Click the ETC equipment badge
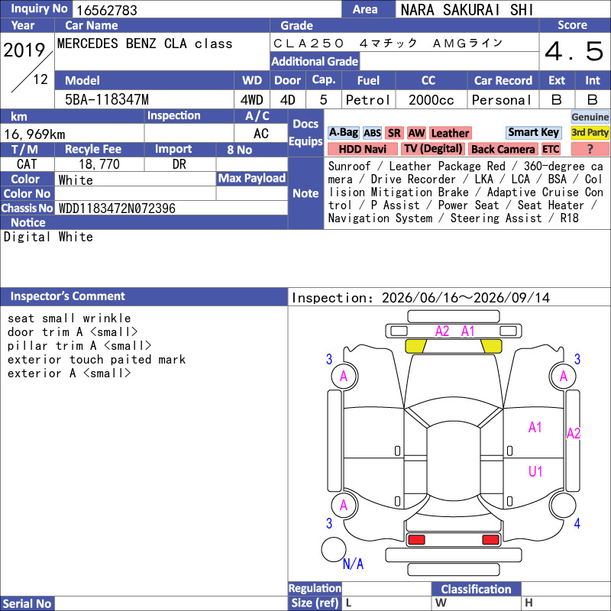 tap(551, 149)
